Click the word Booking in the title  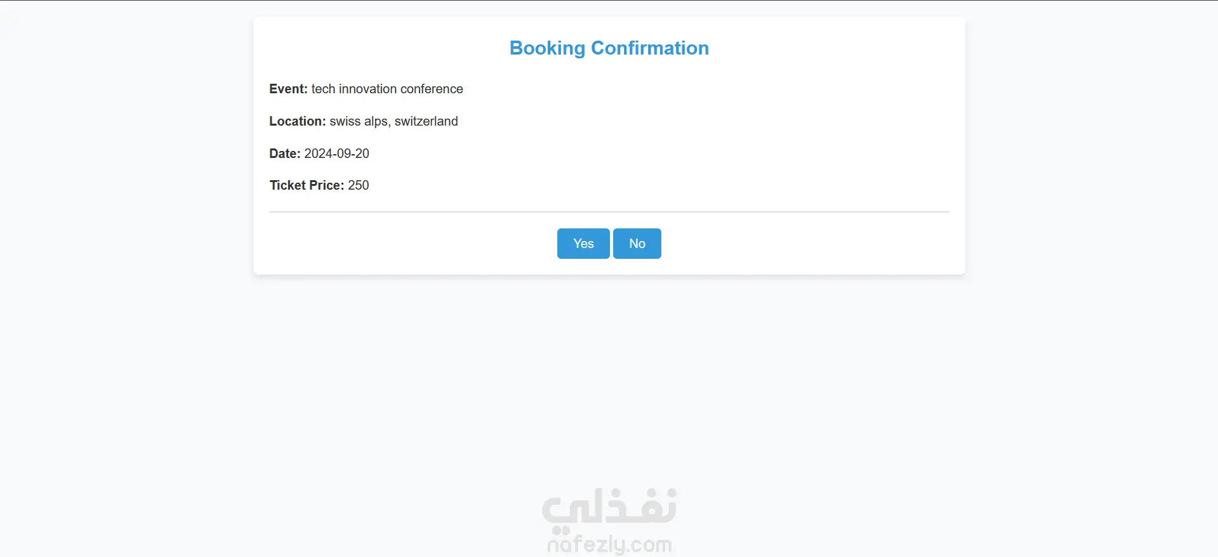point(547,48)
